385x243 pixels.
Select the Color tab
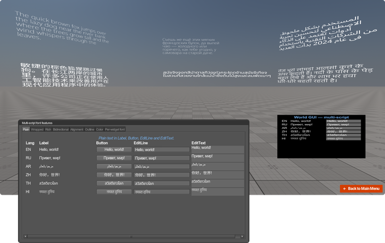click(x=99, y=129)
